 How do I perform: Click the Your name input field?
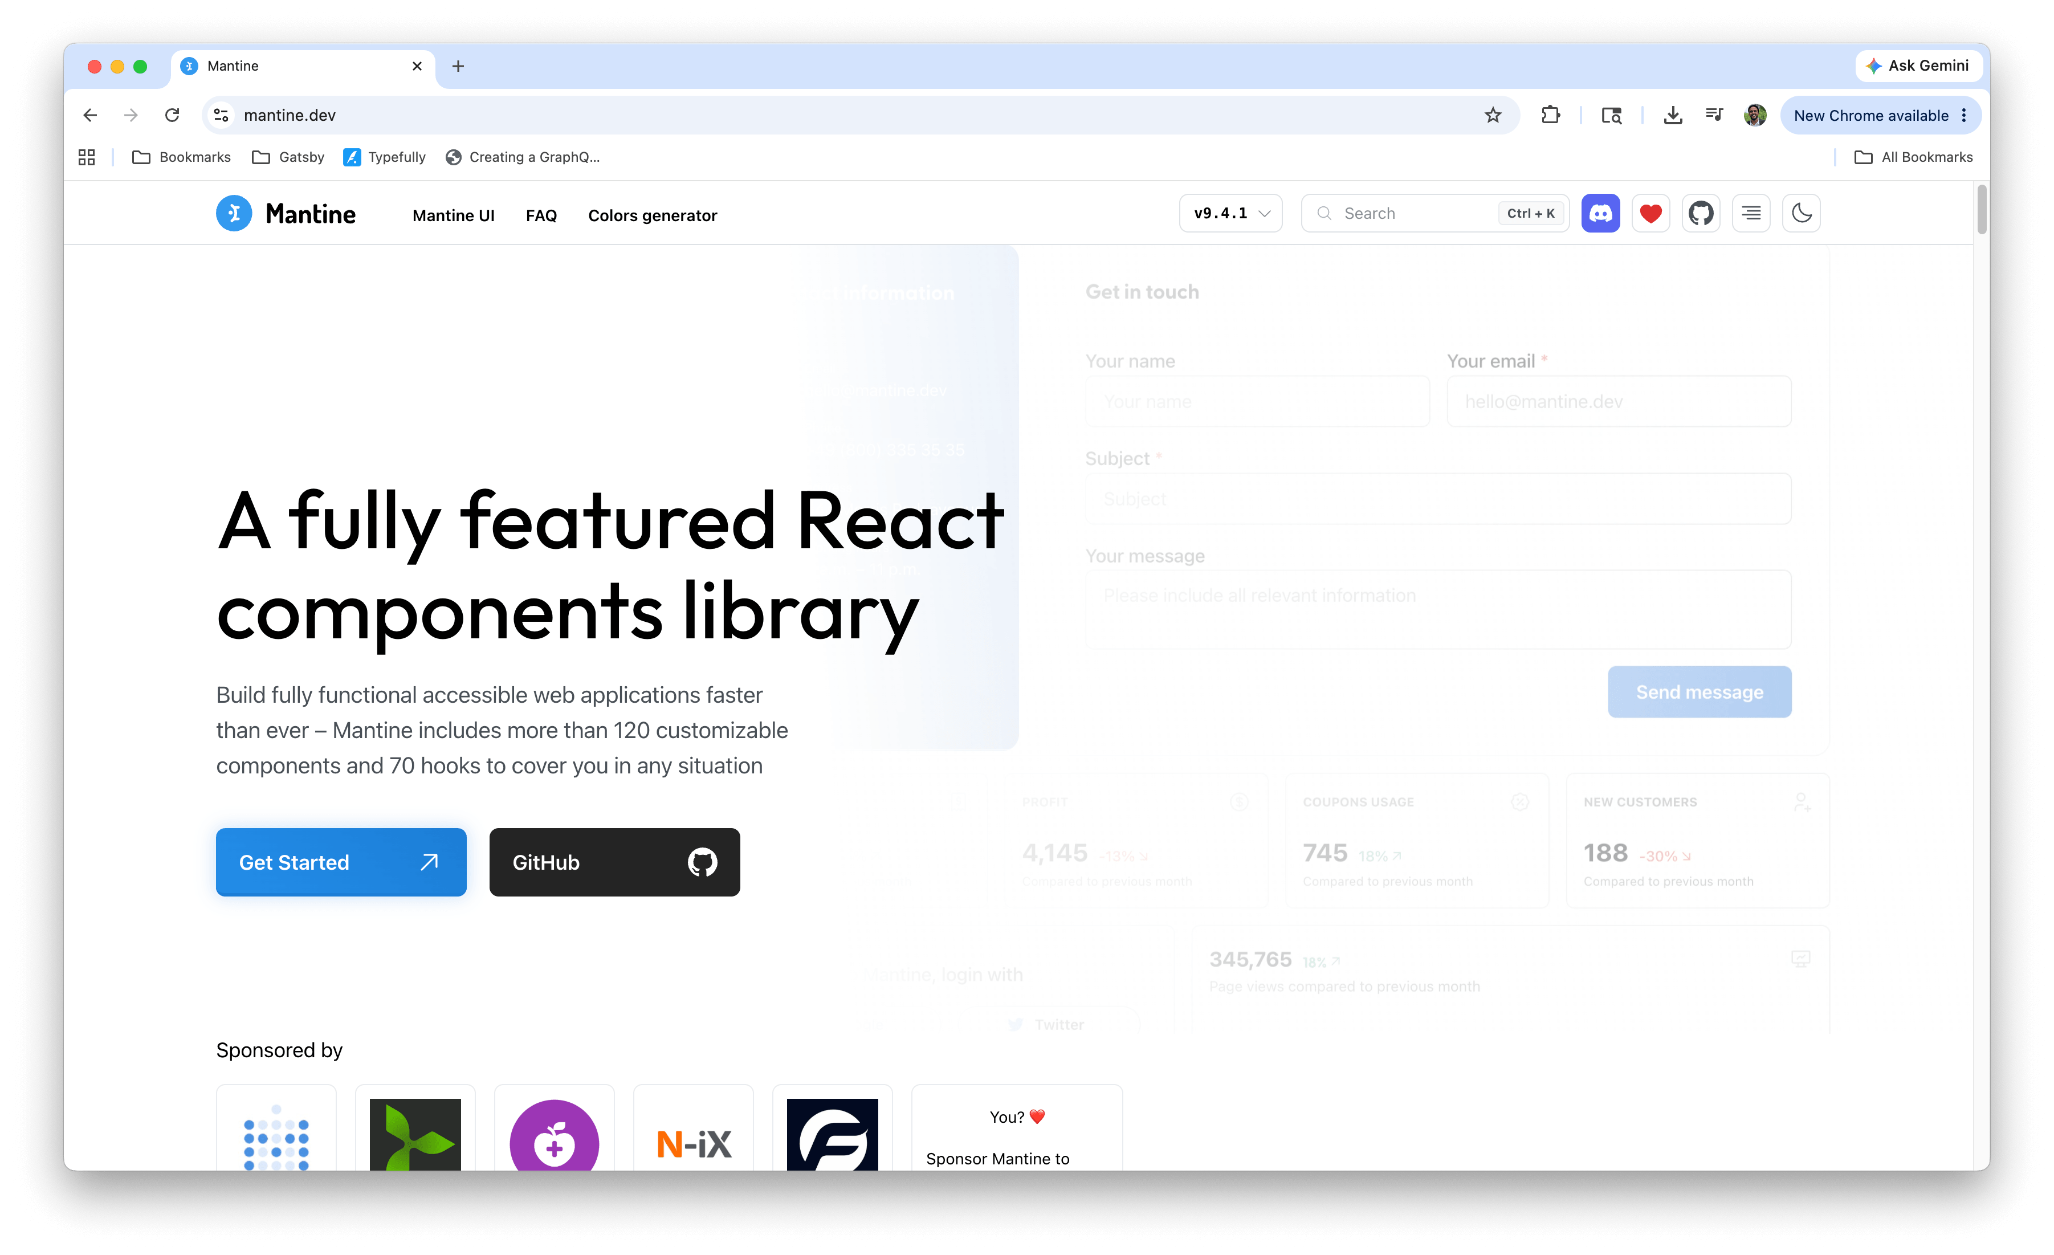pos(1257,402)
